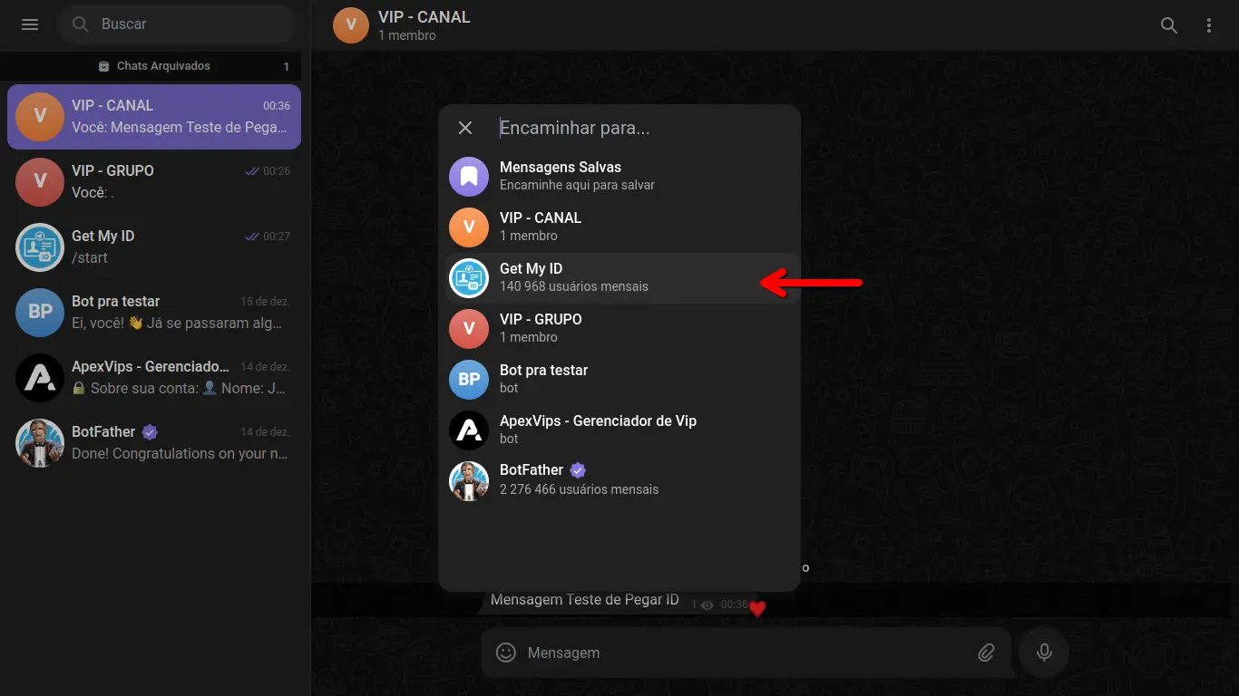The image size is (1239, 696).
Task: Open VIP - CANAL chat in sidebar
Action: (154, 116)
